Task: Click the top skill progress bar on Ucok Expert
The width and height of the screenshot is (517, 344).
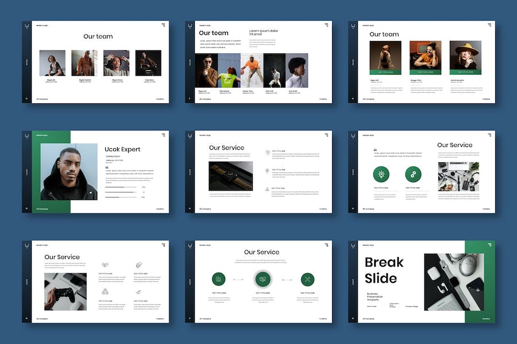Action: click(x=121, y=187)
